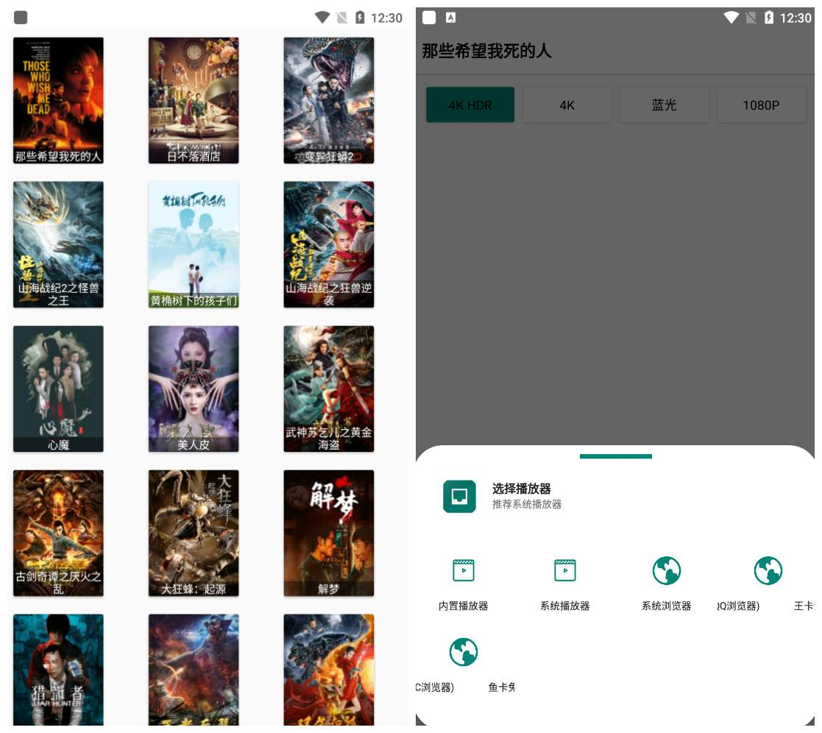Choose the UC浏览器 globe icon

464,652
